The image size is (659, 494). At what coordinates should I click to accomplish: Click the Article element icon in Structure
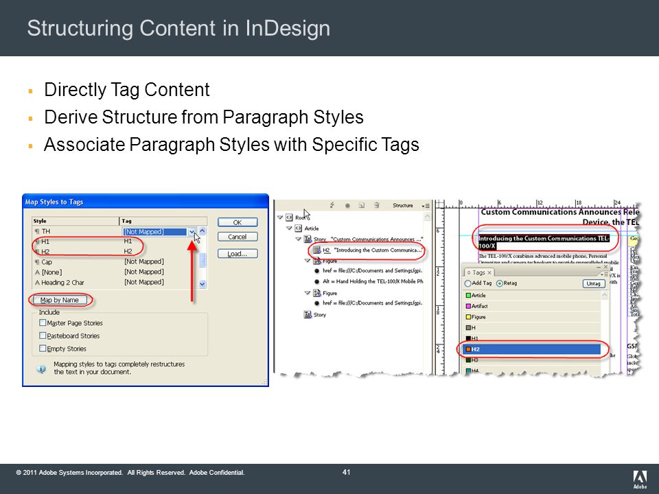[299, 228]
